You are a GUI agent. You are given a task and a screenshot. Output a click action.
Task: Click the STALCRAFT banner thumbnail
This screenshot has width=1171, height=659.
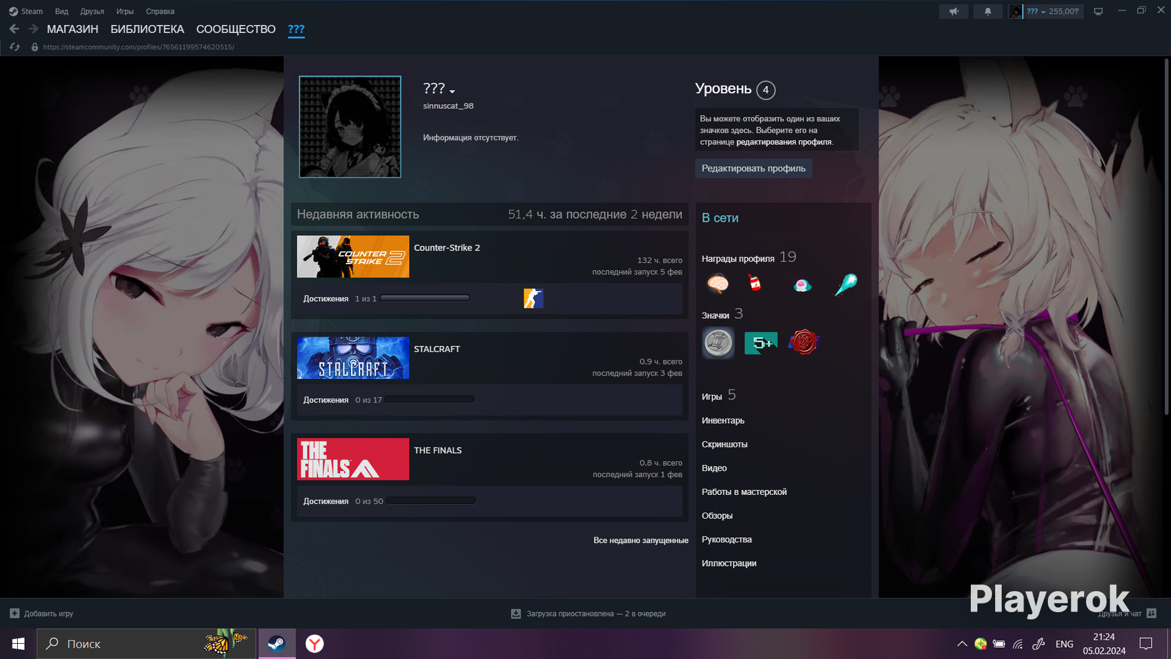(x=353, y=358)
